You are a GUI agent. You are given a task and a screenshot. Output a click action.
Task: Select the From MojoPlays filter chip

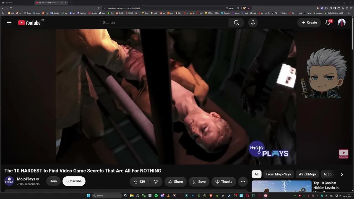coord(278,174)
